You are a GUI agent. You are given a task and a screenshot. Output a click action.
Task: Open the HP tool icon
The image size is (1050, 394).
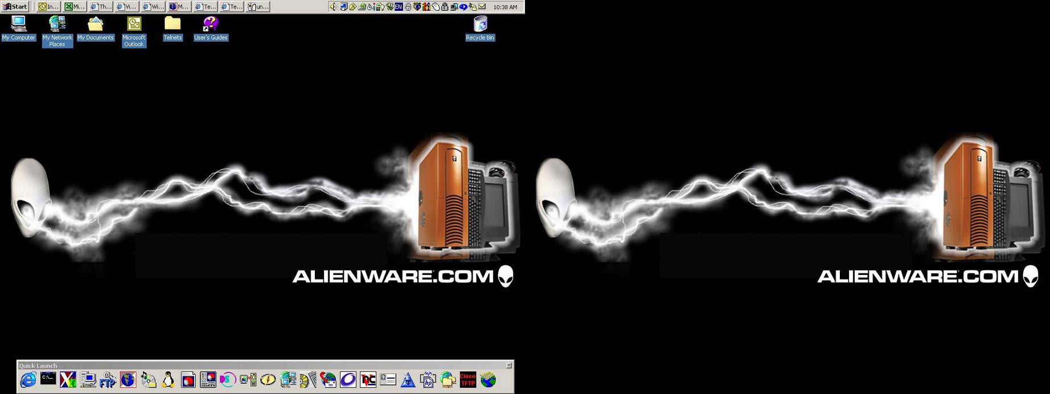pos(428,380)
